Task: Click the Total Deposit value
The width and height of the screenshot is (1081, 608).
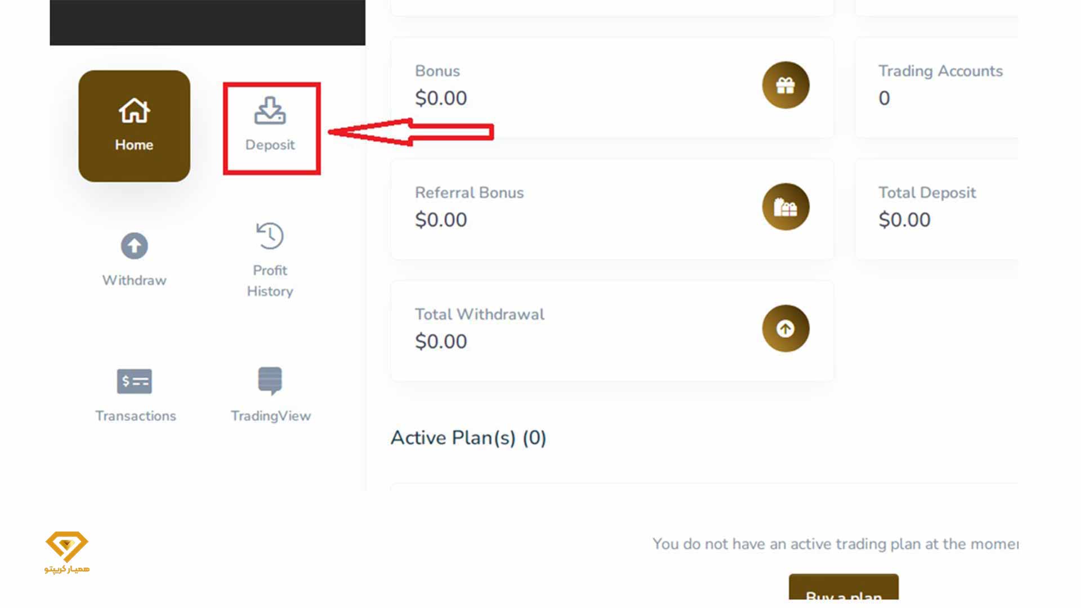Action: [904, 220]
